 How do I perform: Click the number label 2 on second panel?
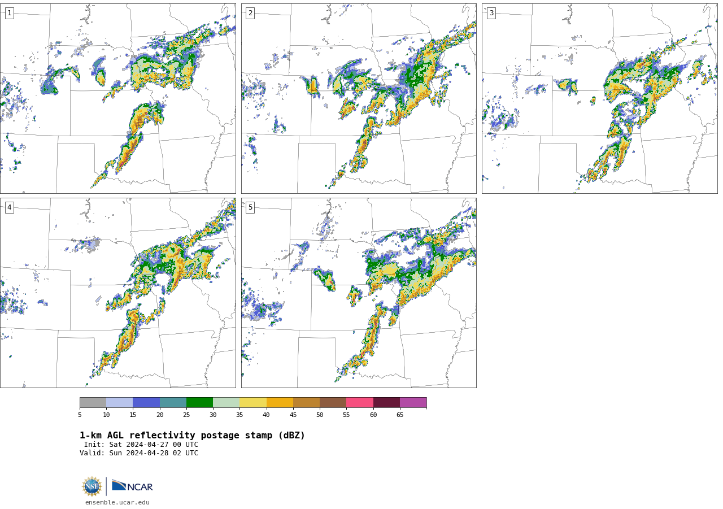click(x=250, y=13)
